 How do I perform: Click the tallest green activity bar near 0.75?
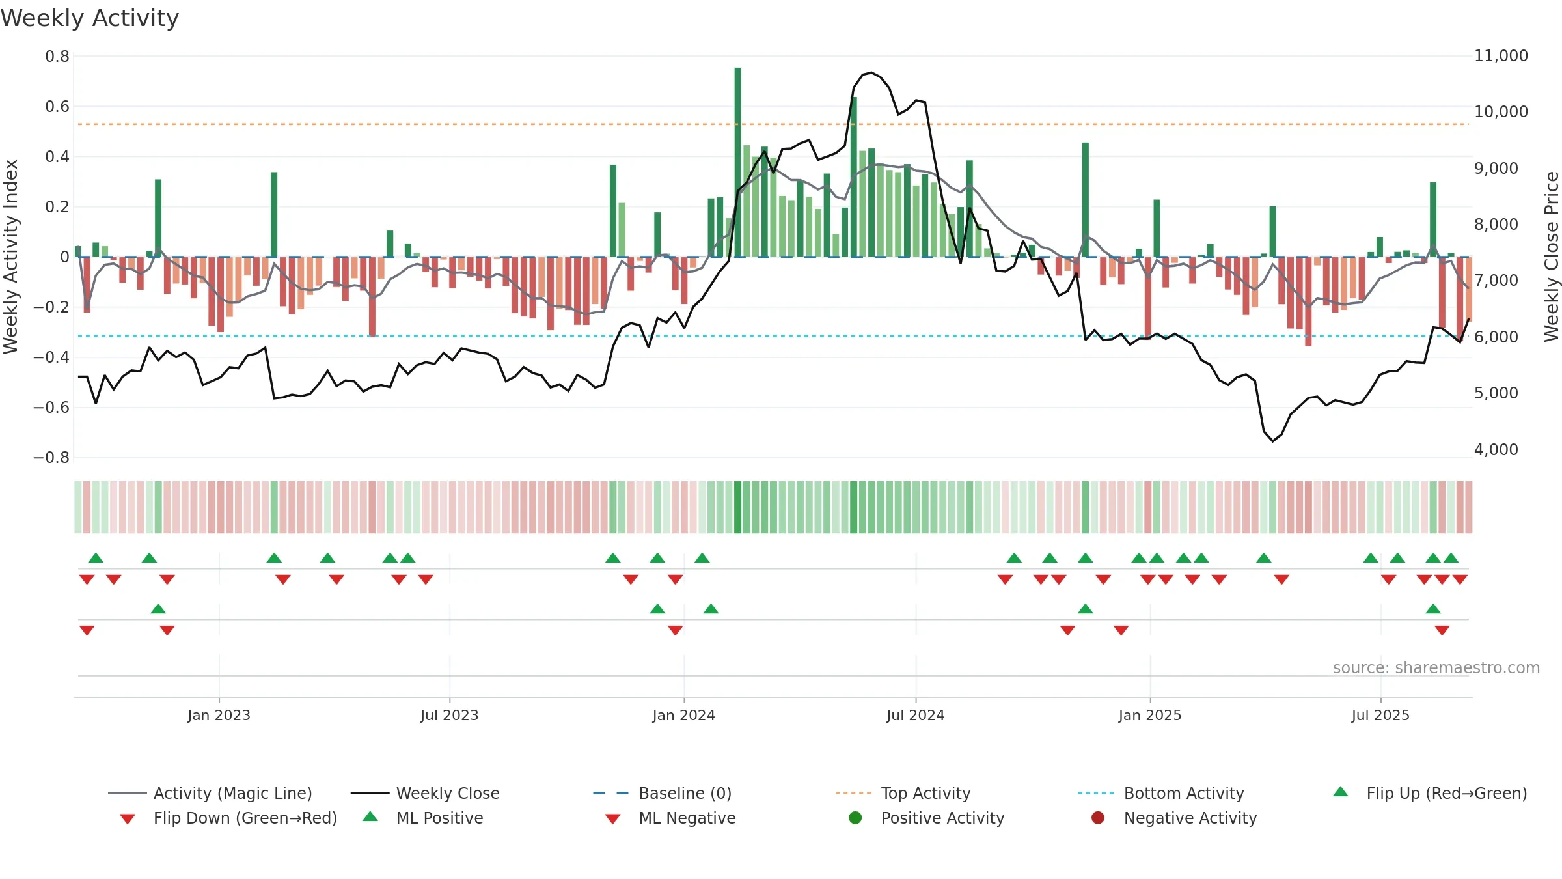737,162
